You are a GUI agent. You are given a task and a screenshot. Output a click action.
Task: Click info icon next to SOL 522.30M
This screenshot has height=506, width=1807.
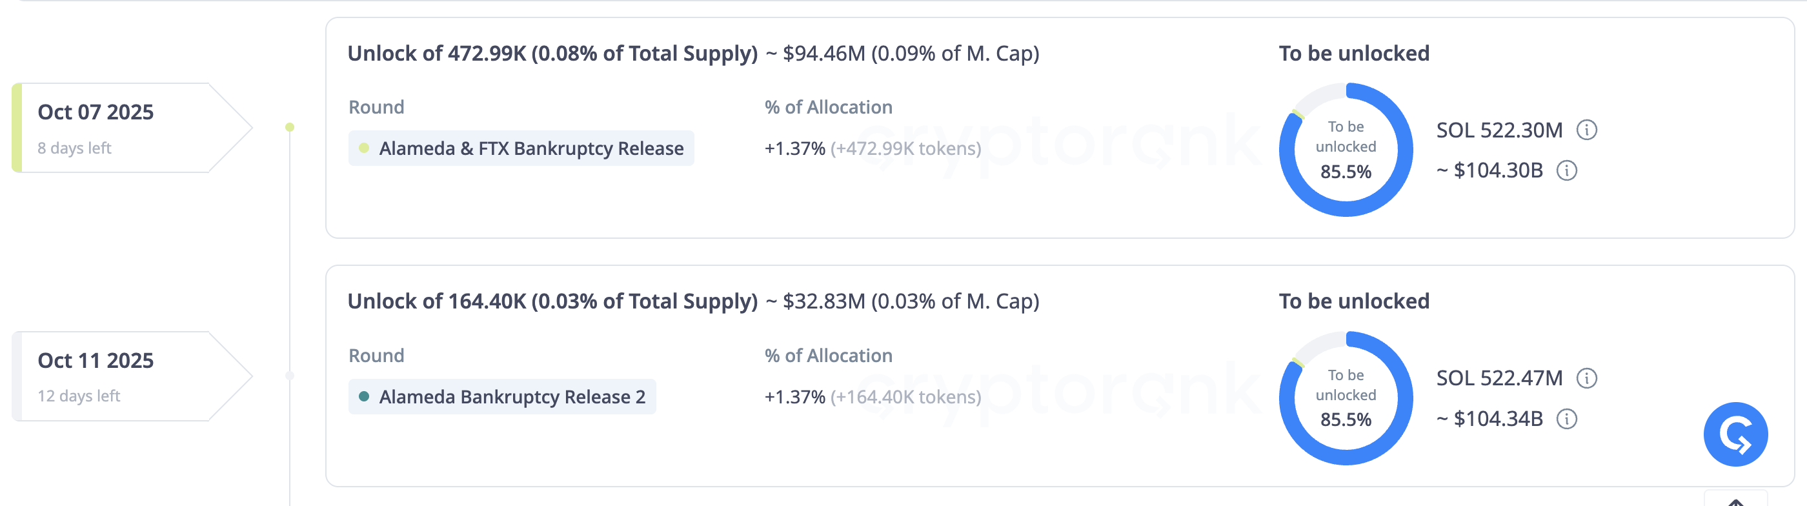[x=1587, y=130]
